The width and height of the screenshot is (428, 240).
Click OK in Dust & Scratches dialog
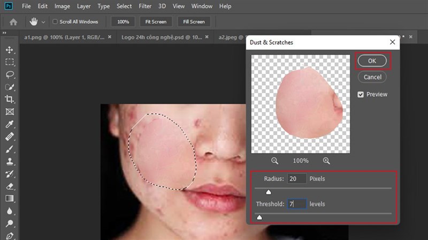click(372, 61)
